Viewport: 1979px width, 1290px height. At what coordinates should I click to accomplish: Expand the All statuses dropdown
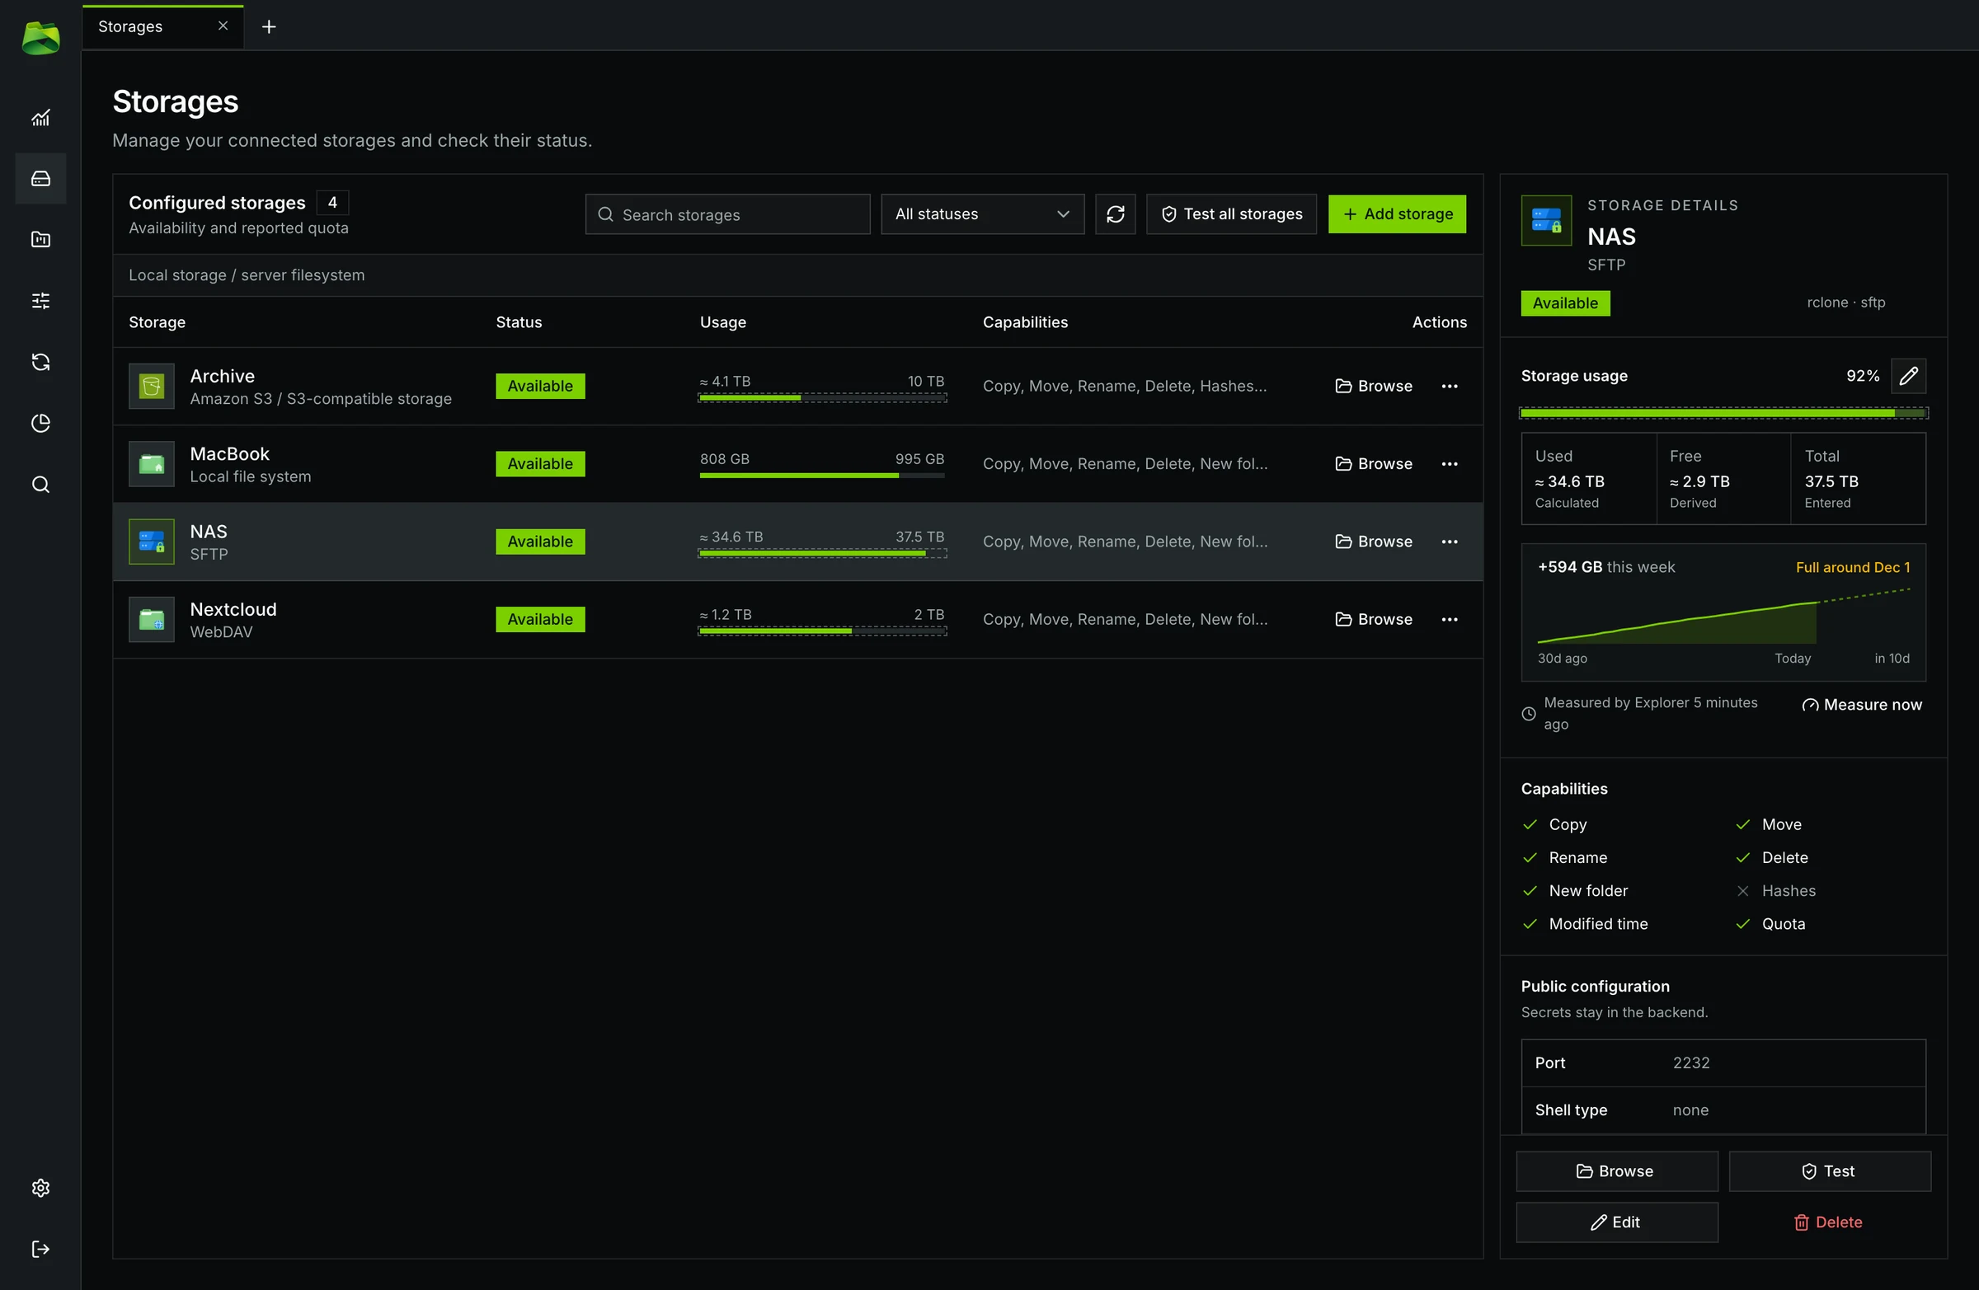(982, 214)
